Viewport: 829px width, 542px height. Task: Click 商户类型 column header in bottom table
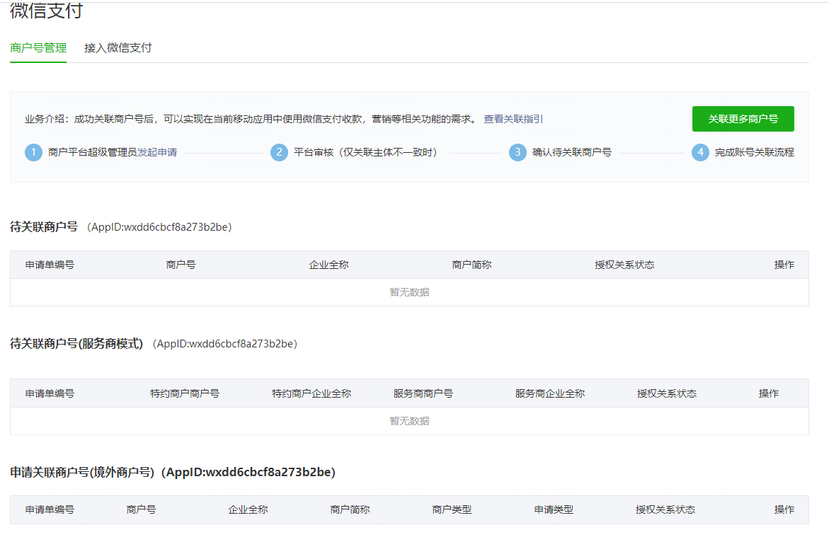(x=452, y=509)
